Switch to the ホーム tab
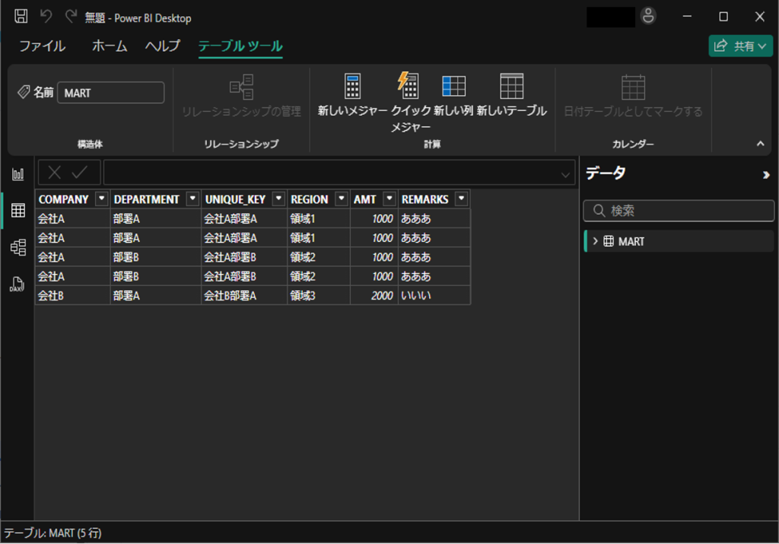This screenshot has width=779, height=544. 110,46
